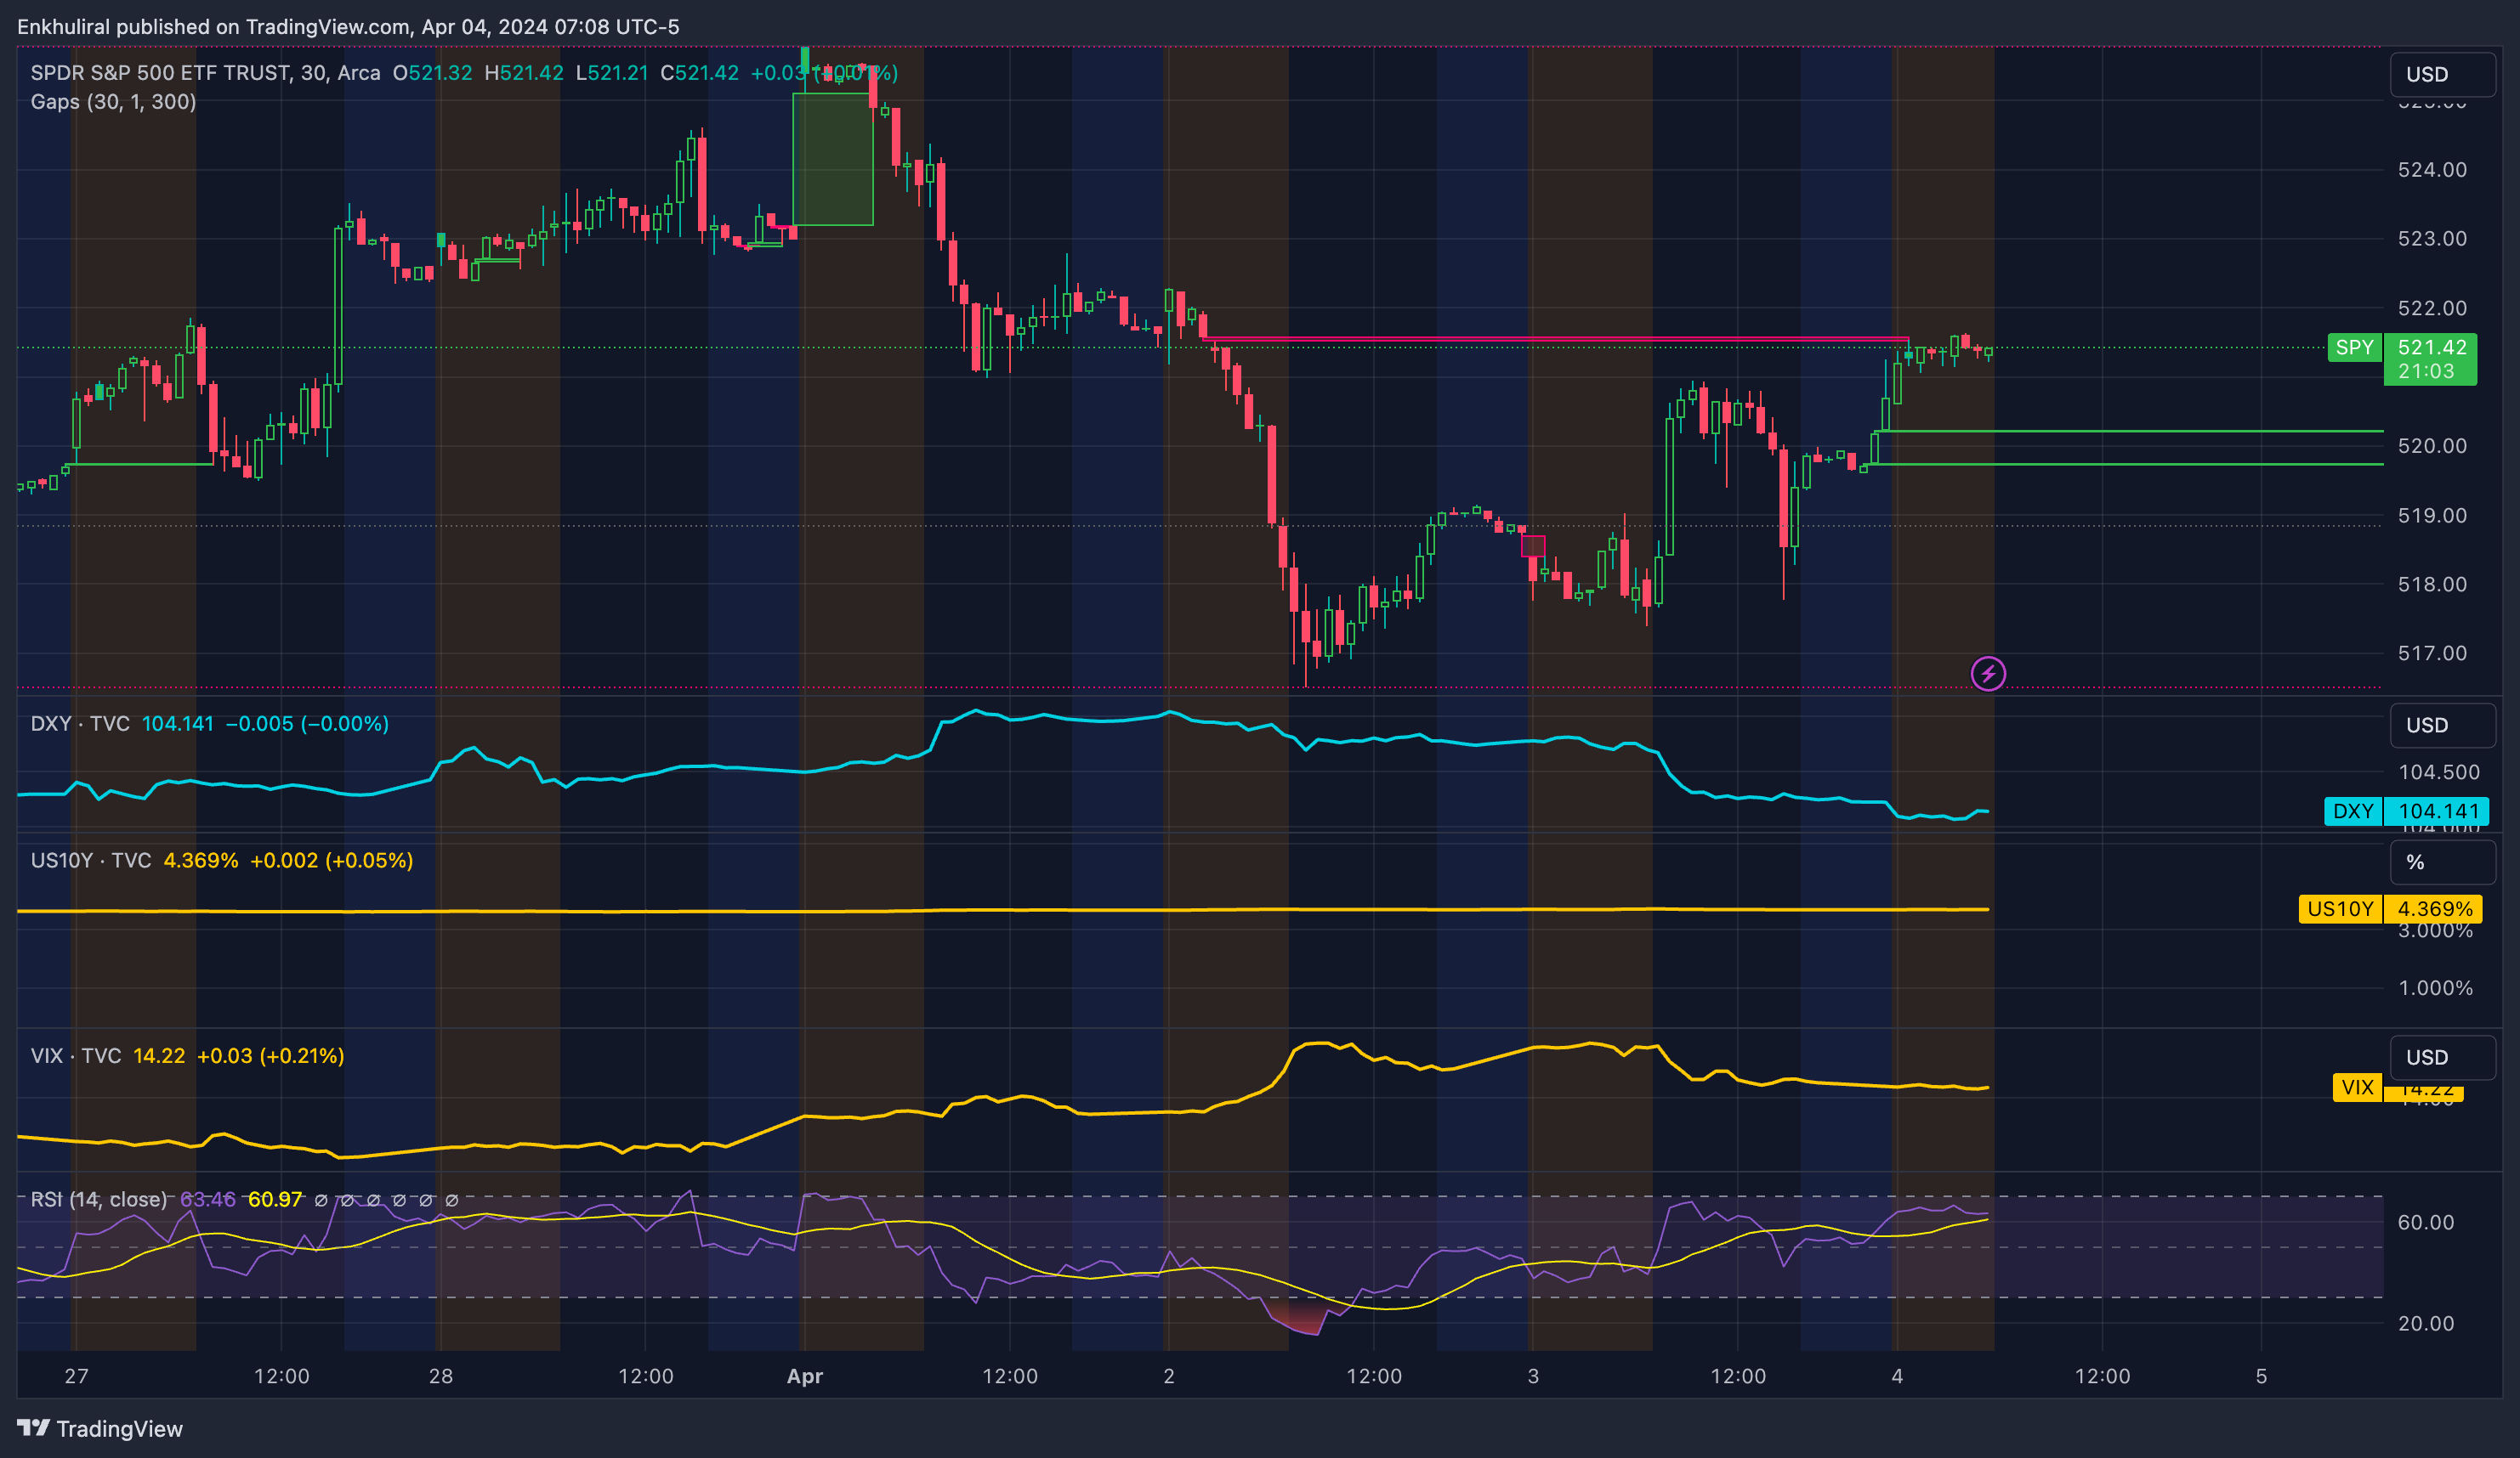Viewport: 2520px width, 1458px height.
Task: Click the DXY · TVC legend label
Action: click(80, 724)
